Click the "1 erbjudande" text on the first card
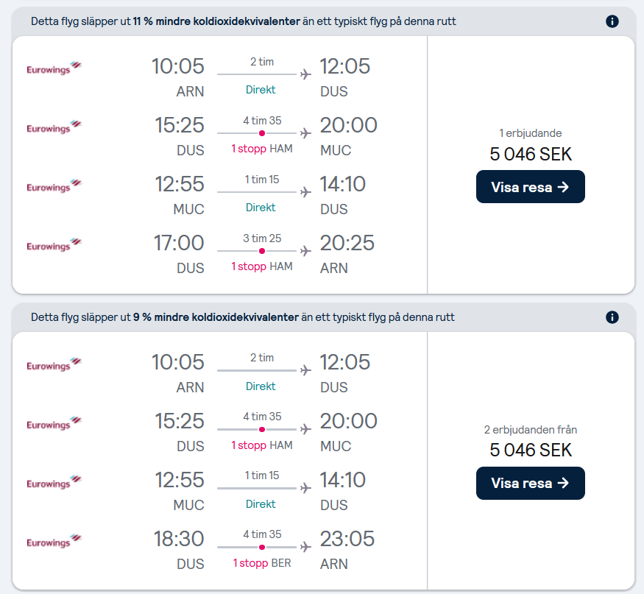The image size is (644, 594). click(530, 134)
